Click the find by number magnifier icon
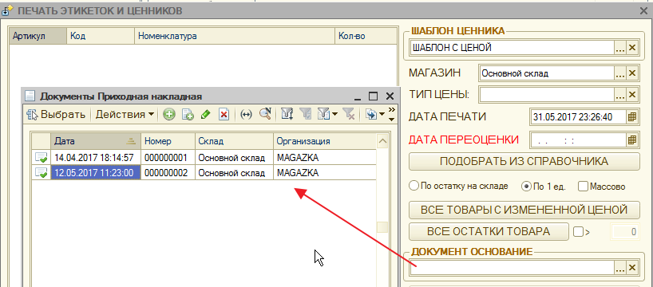Viewport: 653px width, 287px height. click(x=265, y=114)
